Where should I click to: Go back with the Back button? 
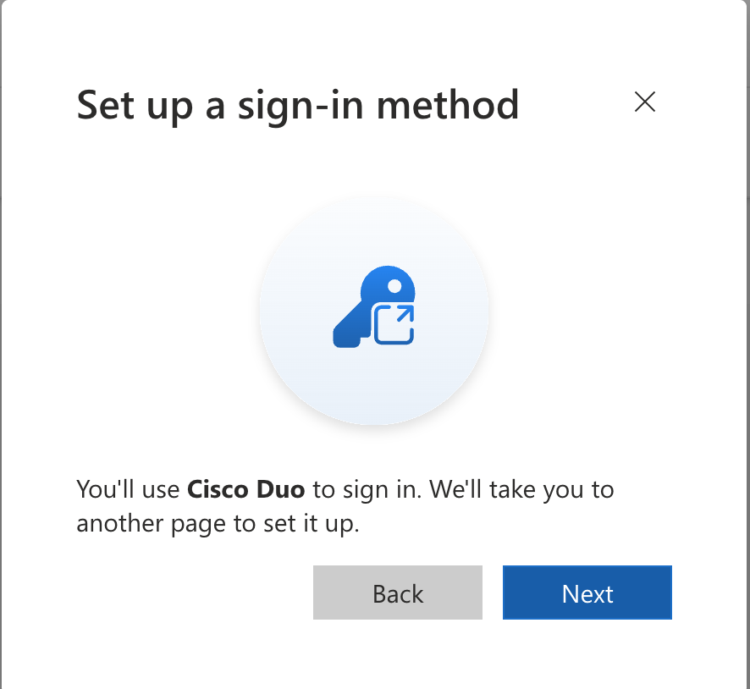point(398,593)
